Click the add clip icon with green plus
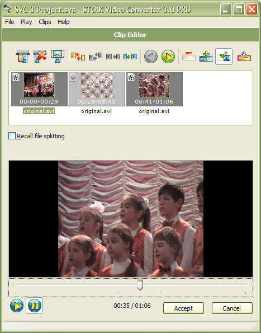The image size is (261, 333). (x=206, y=57)
